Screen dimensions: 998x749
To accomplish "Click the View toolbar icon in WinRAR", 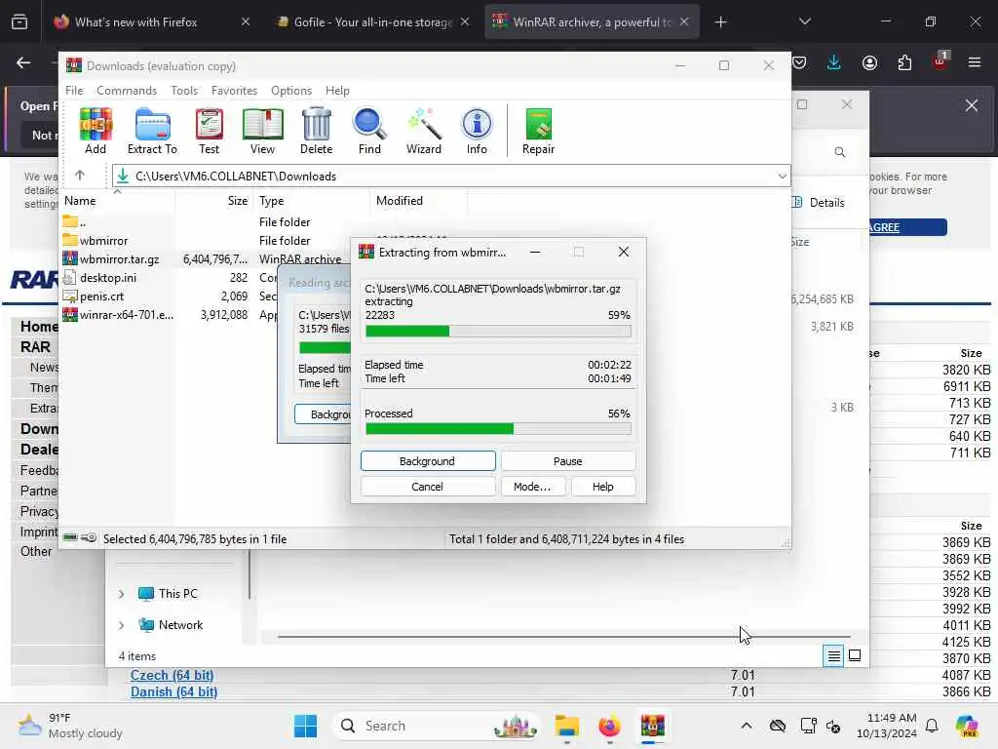I will click(x=262, y=132).
